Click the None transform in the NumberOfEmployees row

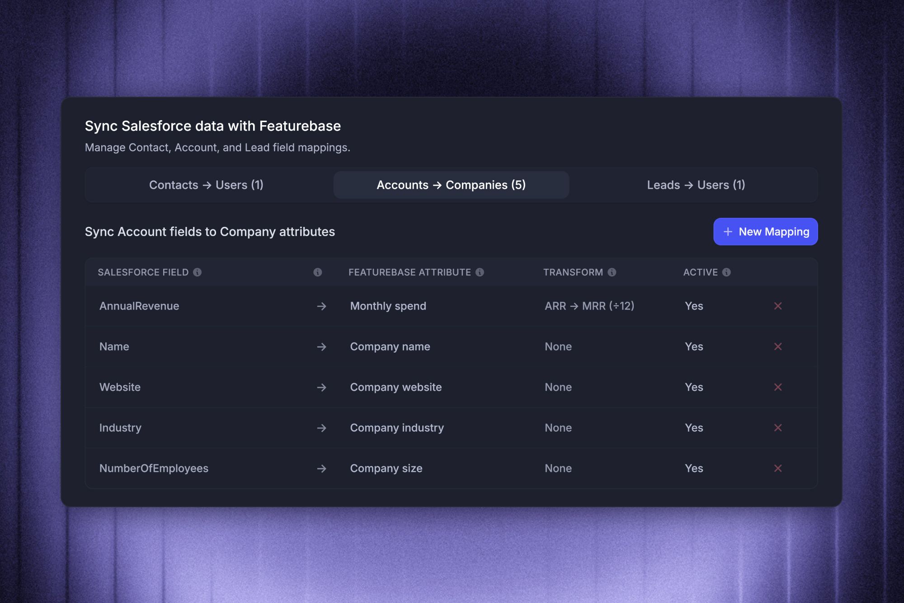(x=558, y=468)
